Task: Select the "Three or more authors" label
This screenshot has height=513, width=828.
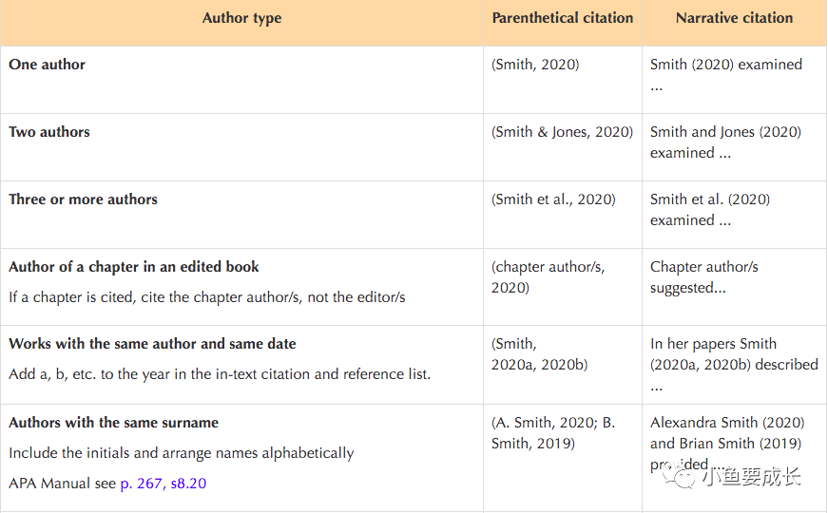Action: click(x=84, y=199)
